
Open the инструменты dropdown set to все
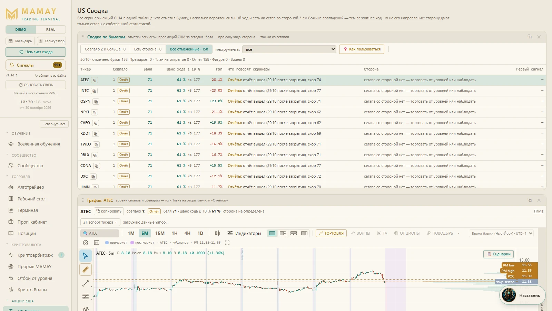coord(289,49)
